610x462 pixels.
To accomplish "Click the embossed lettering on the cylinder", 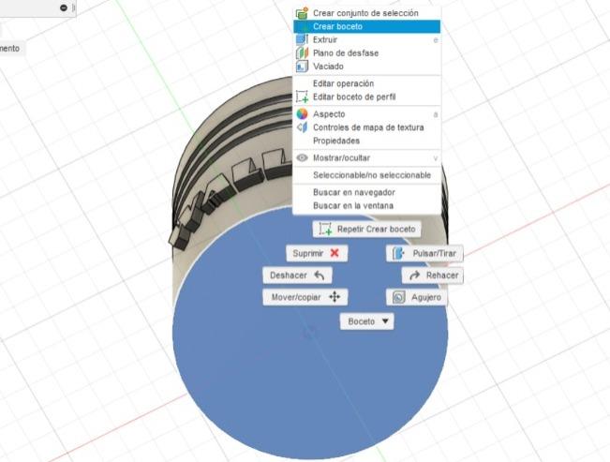I will (x=230, y=199).
